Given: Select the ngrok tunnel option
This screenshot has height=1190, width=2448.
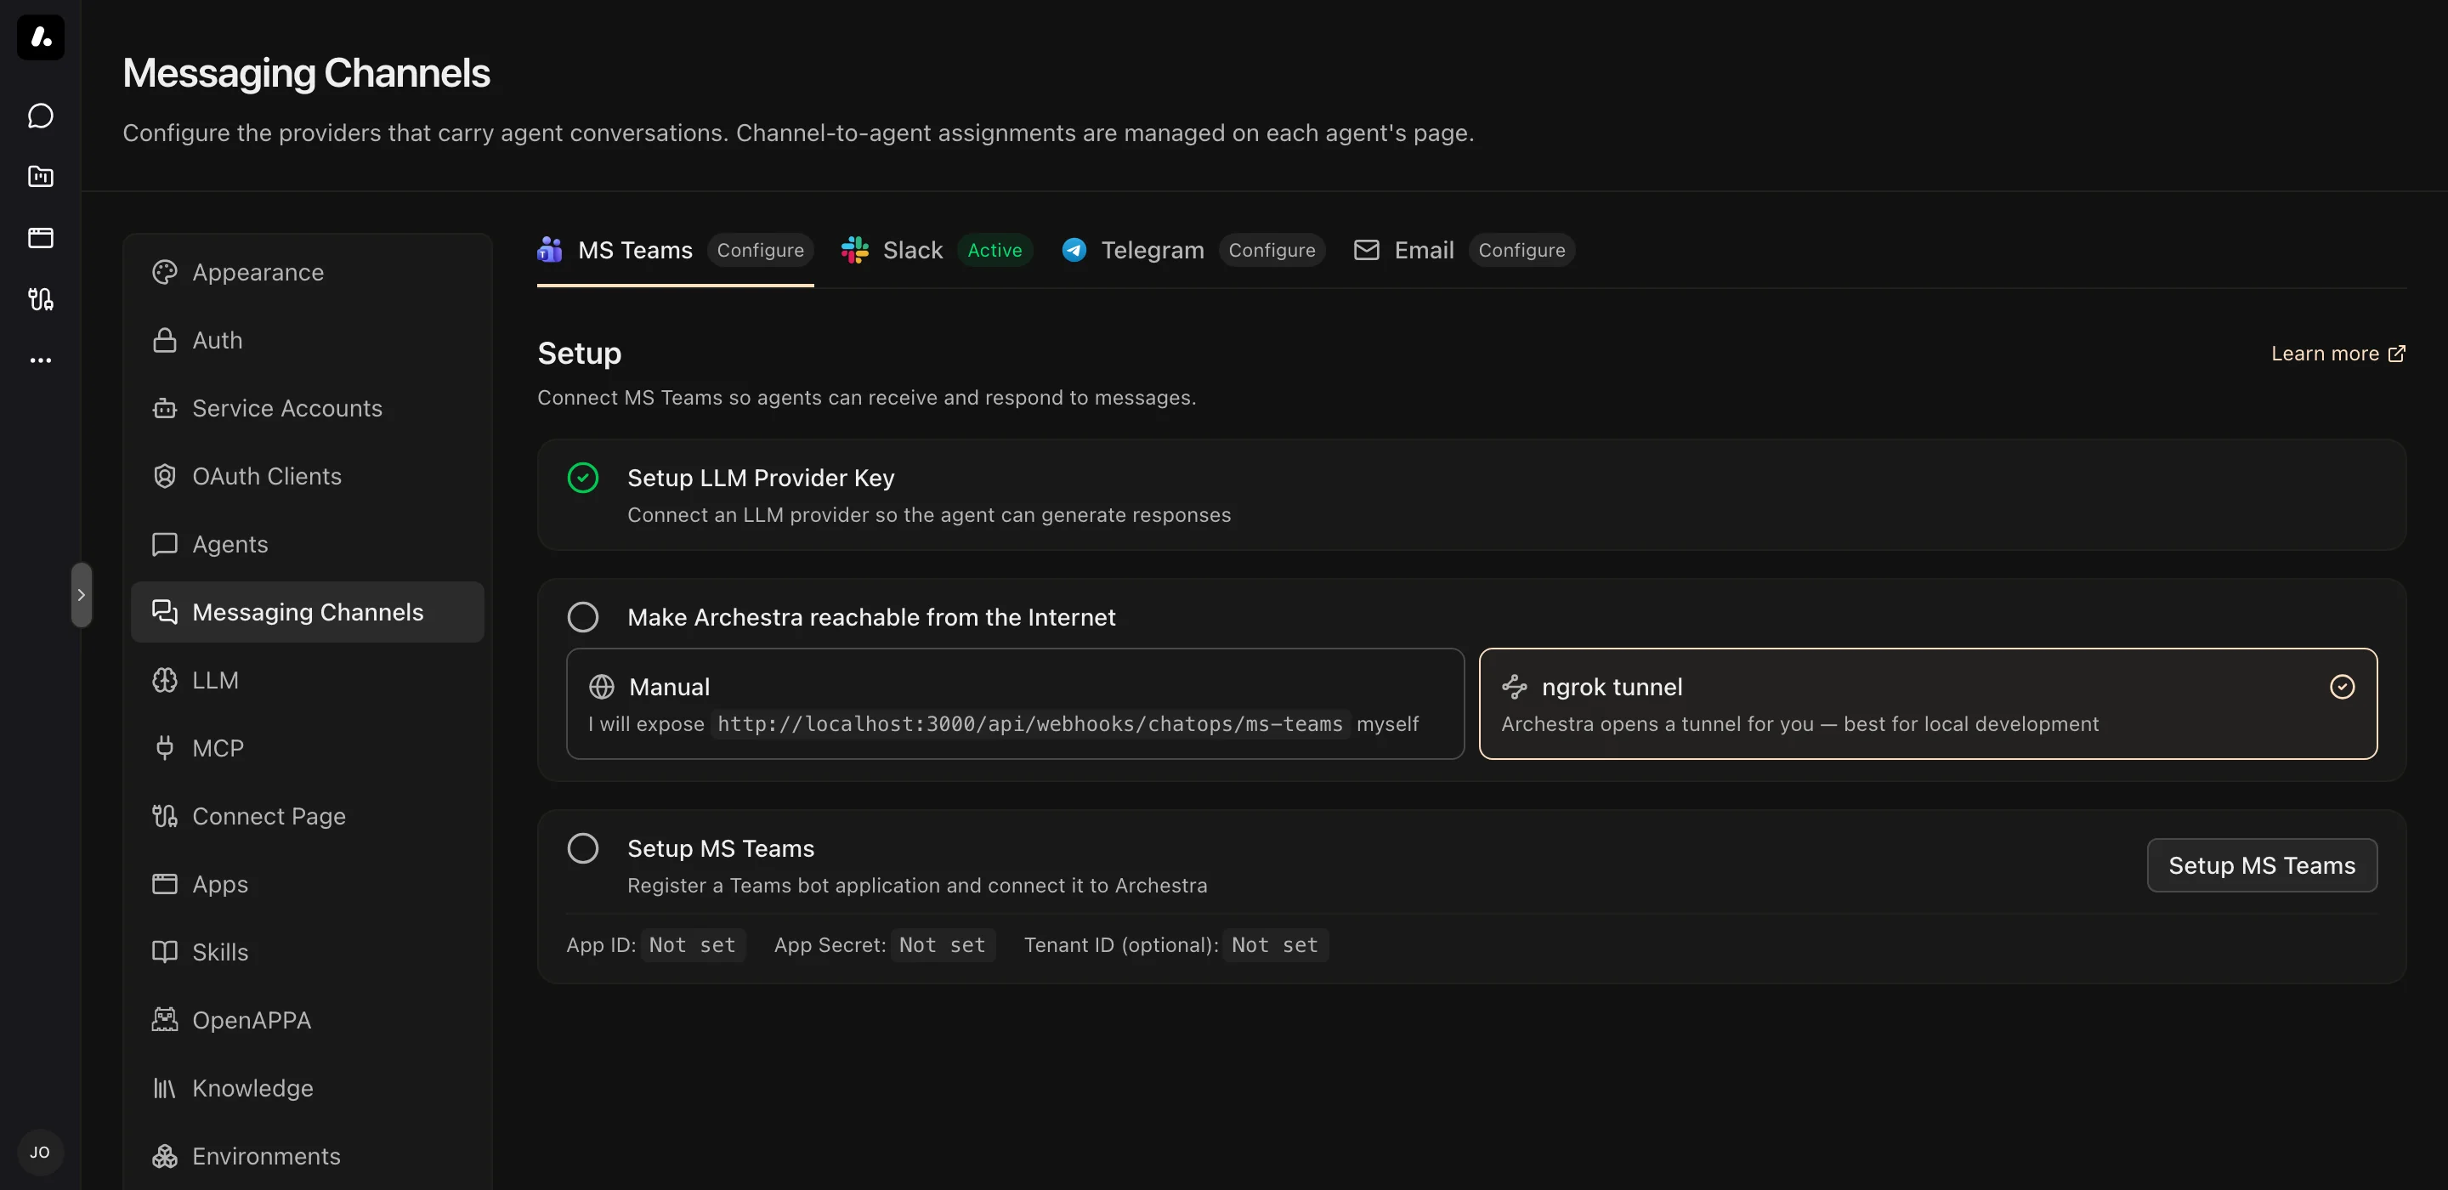Looking at the screenshot, I should pyautogui.click(x=1928, y=703).
